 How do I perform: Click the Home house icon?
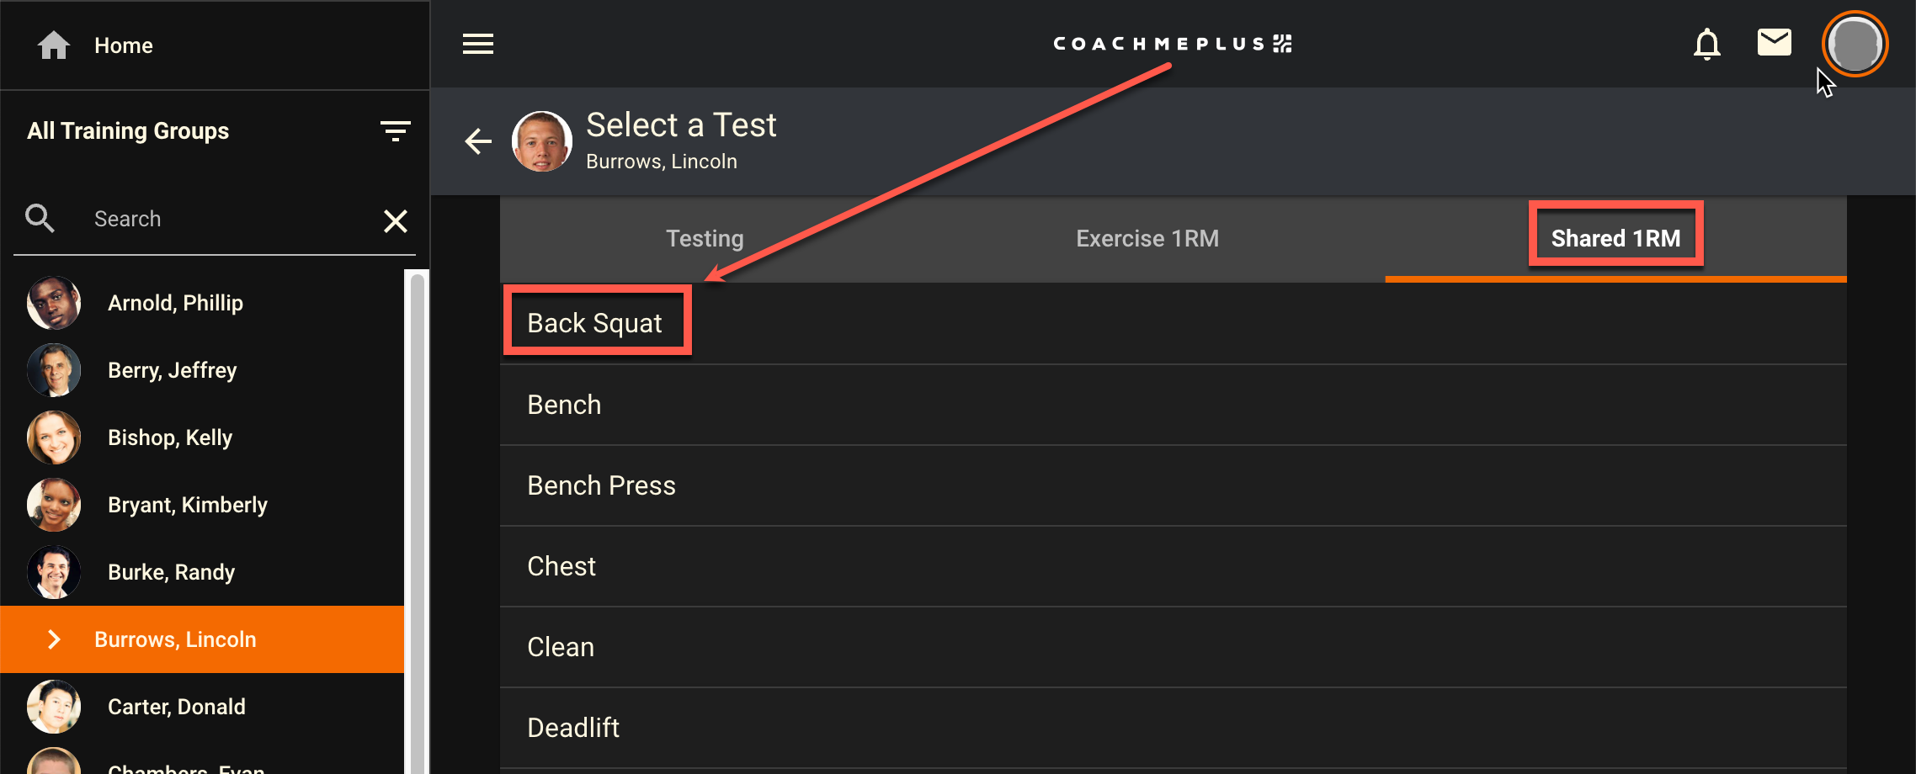pyautogui.click(x=54, y=45)
